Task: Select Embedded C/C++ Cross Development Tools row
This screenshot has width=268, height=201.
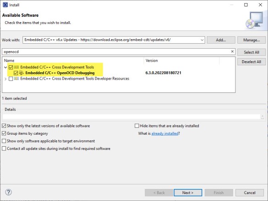Action: (118, 67)
